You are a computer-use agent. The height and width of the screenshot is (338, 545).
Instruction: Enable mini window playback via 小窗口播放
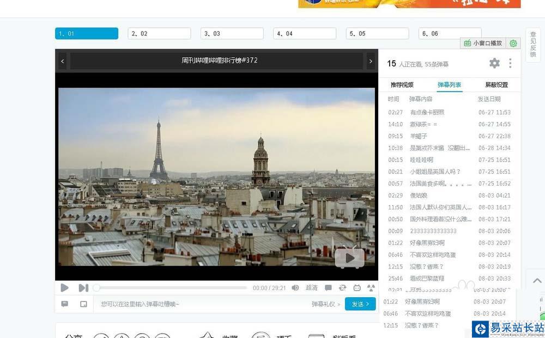(483, 44)
